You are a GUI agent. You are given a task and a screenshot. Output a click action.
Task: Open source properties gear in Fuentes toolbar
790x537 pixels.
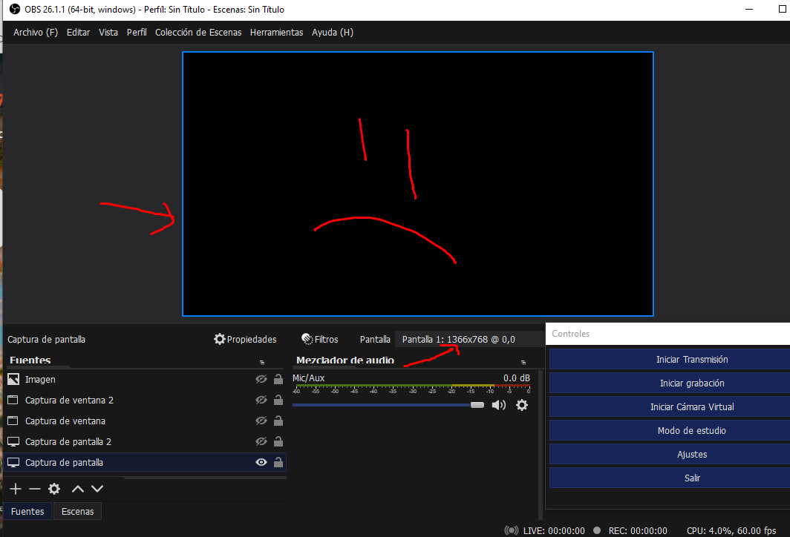[54, 489]
